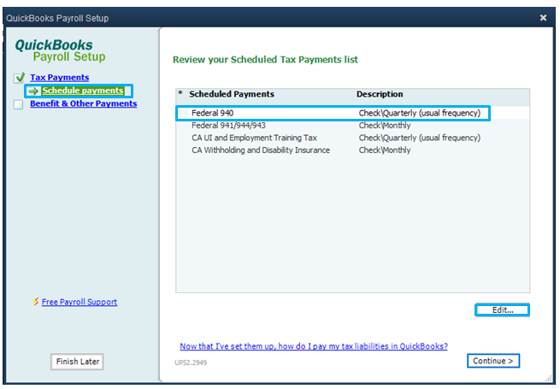Select the Federal 941/944/943 row

(352, 126)
